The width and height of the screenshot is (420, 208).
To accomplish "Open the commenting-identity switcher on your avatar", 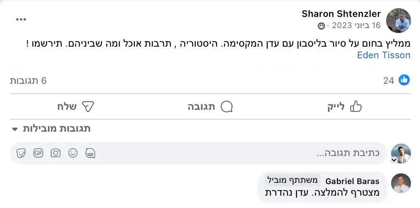I will click(394, 160).
